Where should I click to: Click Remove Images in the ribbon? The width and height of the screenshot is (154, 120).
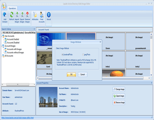coord(27,17)
